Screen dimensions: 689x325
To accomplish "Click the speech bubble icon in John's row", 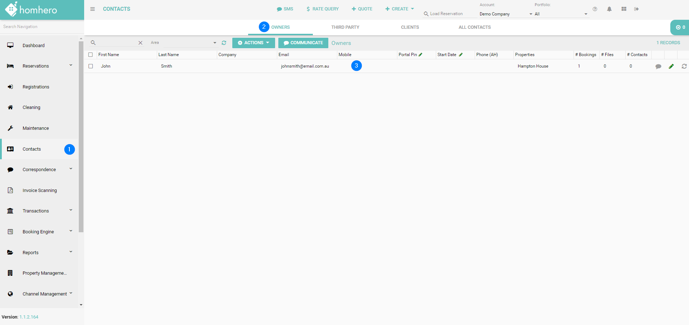I will [x=658, y=67].
